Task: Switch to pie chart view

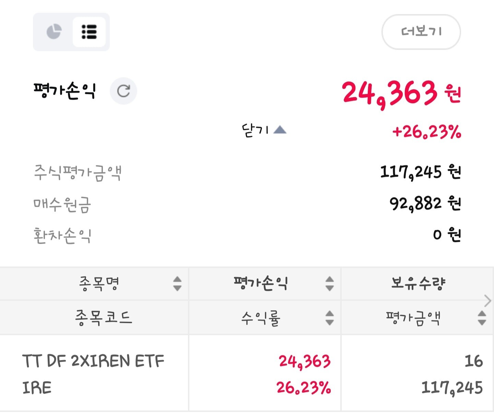Action: pyautogui.click(x=54, y=32)
